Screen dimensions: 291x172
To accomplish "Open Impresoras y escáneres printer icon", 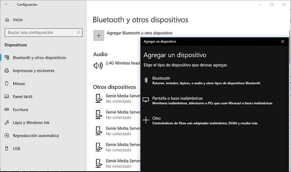I will tap(7, 71).
